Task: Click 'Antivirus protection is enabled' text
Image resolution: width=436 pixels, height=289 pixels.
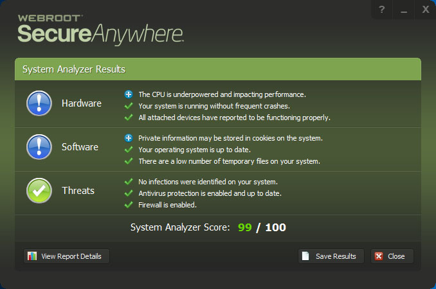Action: tap(210, 193)
